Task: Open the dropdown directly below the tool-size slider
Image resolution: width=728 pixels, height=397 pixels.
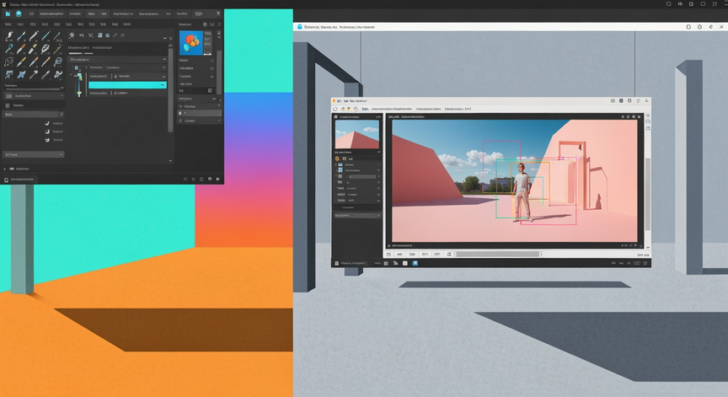Action: click(x=33, y=95)
